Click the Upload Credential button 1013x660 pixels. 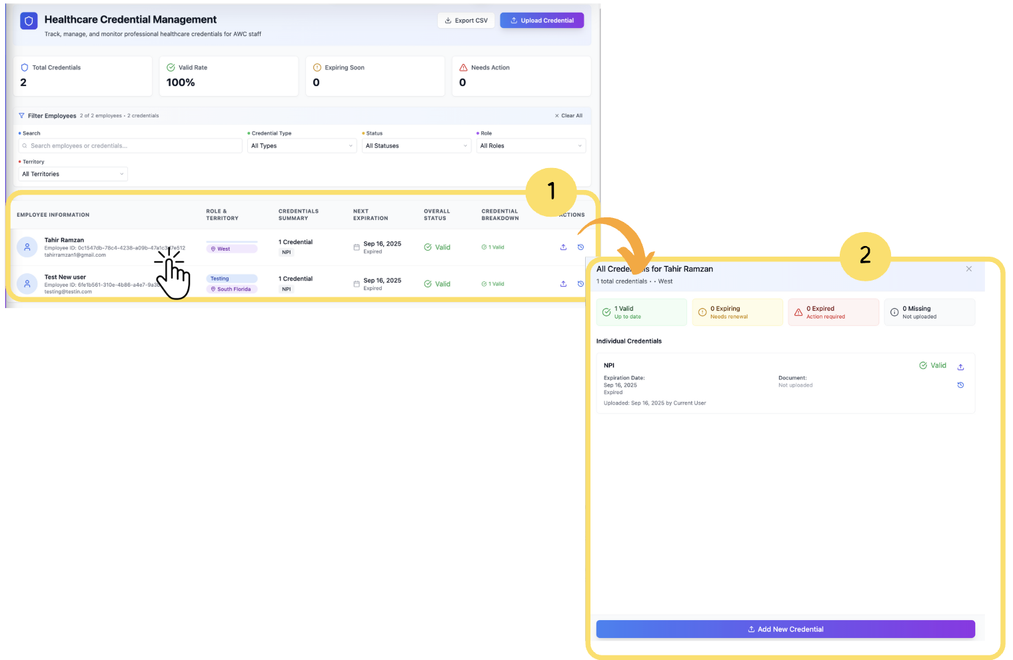pyautogui.click(x=542, y=21)
